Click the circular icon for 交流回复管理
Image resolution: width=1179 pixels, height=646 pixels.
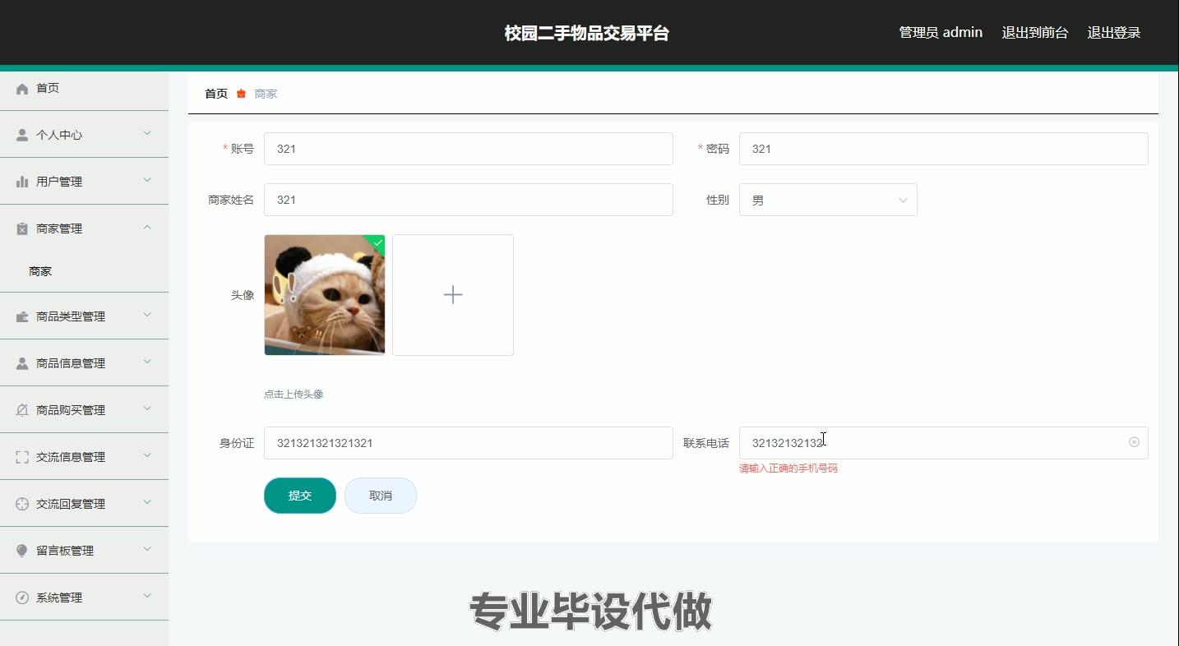click(x=22, y=505)
